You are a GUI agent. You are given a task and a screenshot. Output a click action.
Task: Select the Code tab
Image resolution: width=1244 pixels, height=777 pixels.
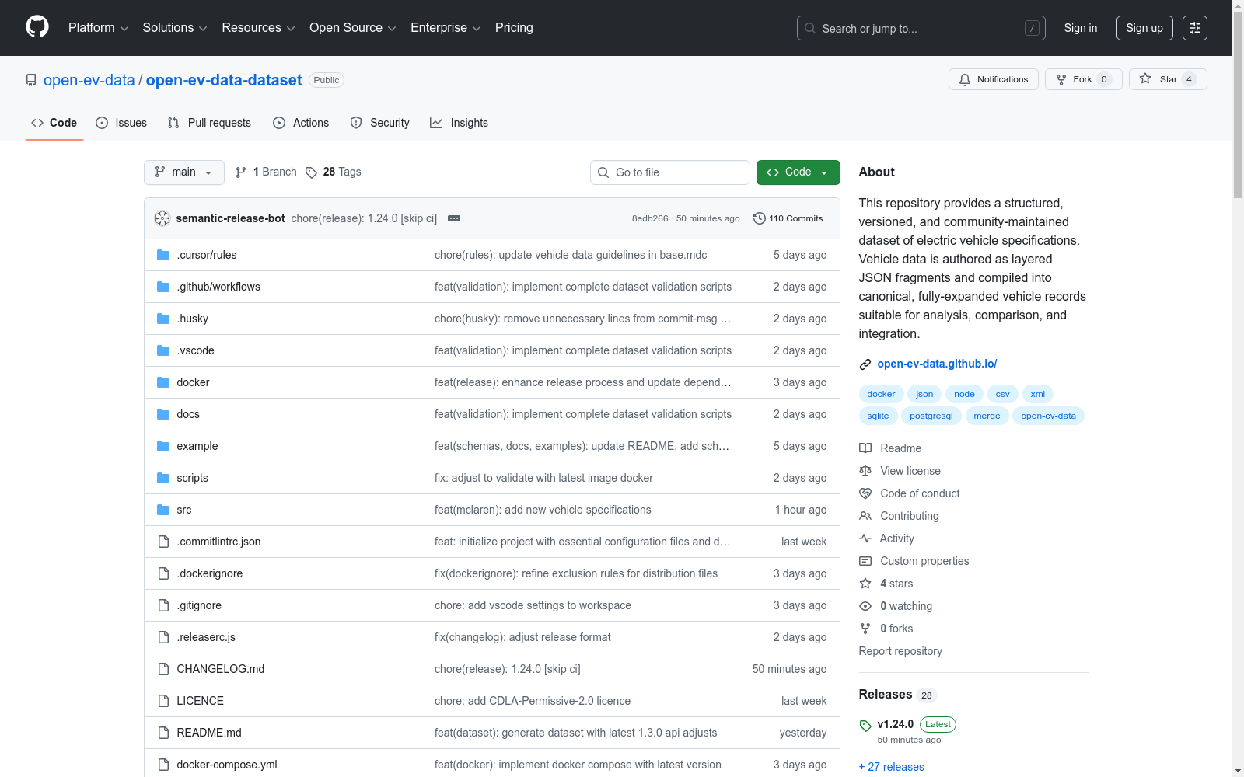click(54, 123)
